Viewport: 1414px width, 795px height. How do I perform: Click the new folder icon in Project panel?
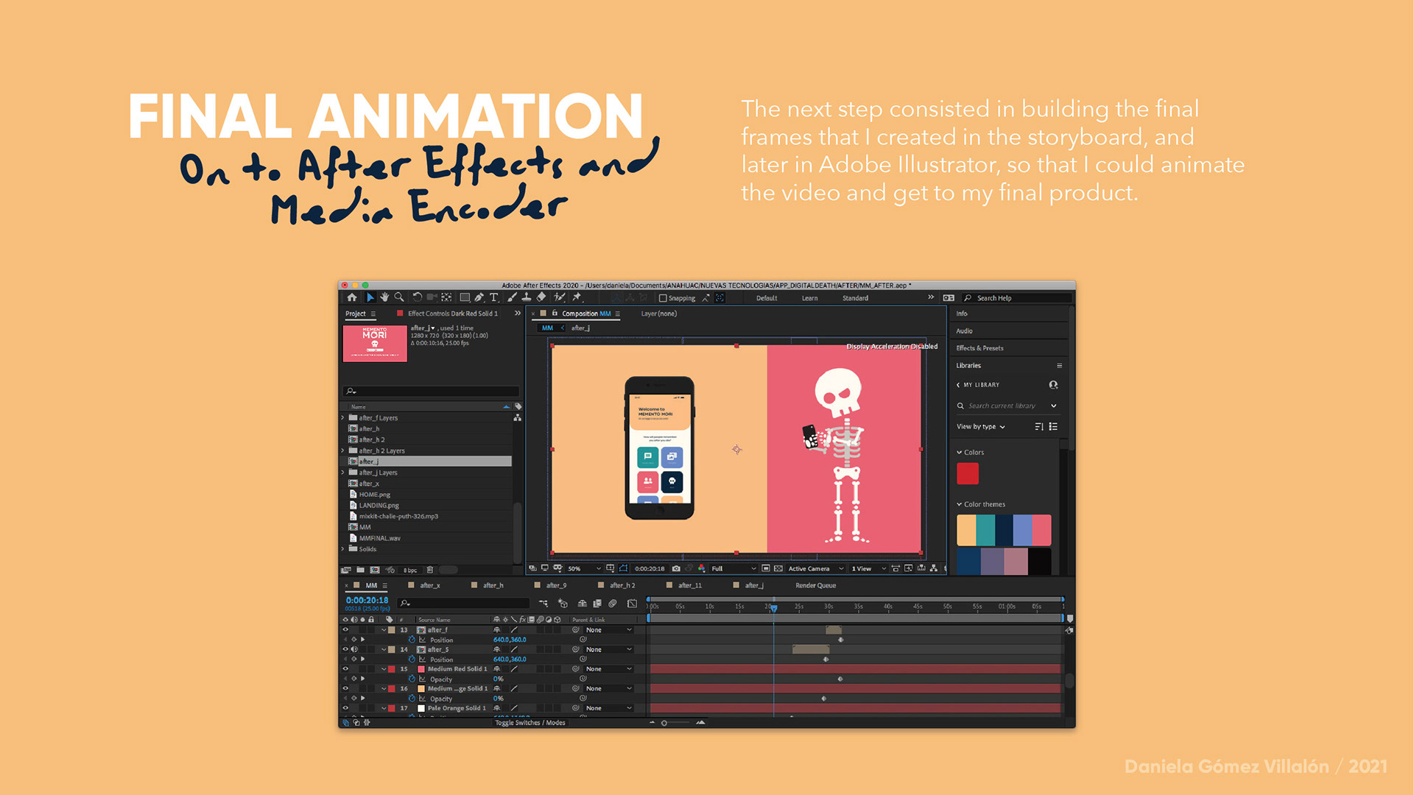[x=360, y=570]
